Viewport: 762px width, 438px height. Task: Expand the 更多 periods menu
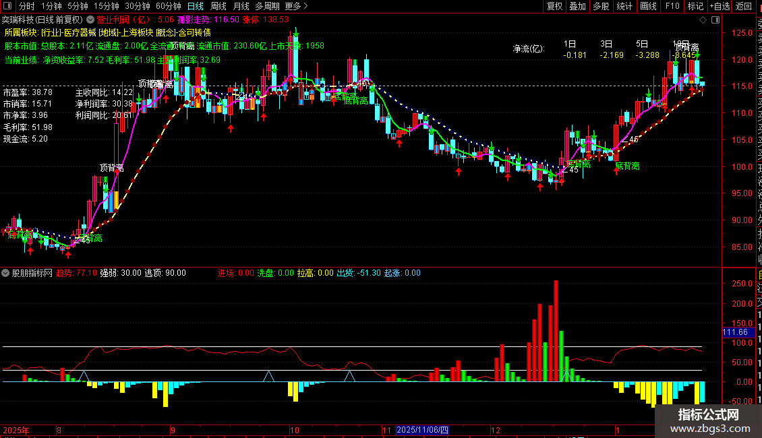(x=296, y=6)
